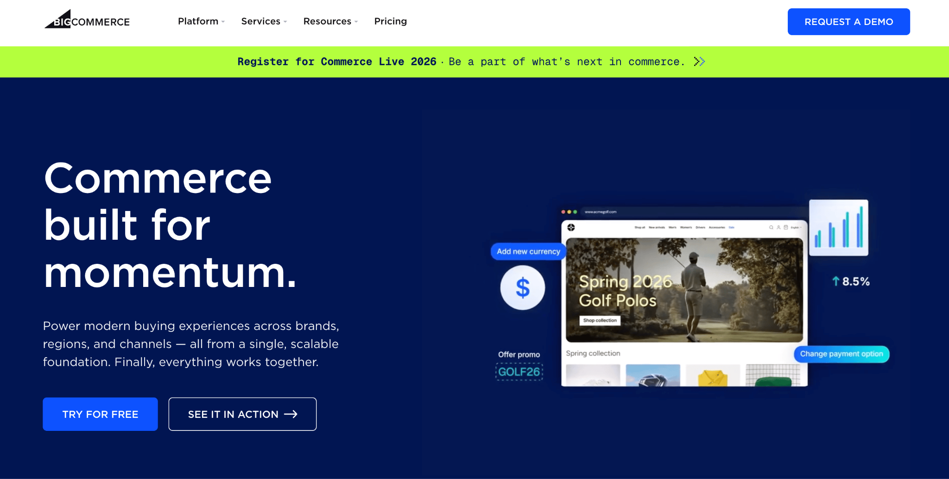The width and height of the screenshot is (949, 479).
Task: Click the double chevron arrow in banner
Action: click(x=699, y=62)
